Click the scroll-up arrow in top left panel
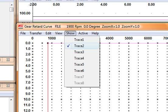 tap(12, 5)
